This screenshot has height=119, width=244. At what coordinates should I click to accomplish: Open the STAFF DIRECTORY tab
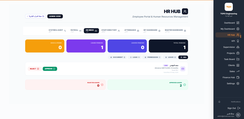click(111, 31)
